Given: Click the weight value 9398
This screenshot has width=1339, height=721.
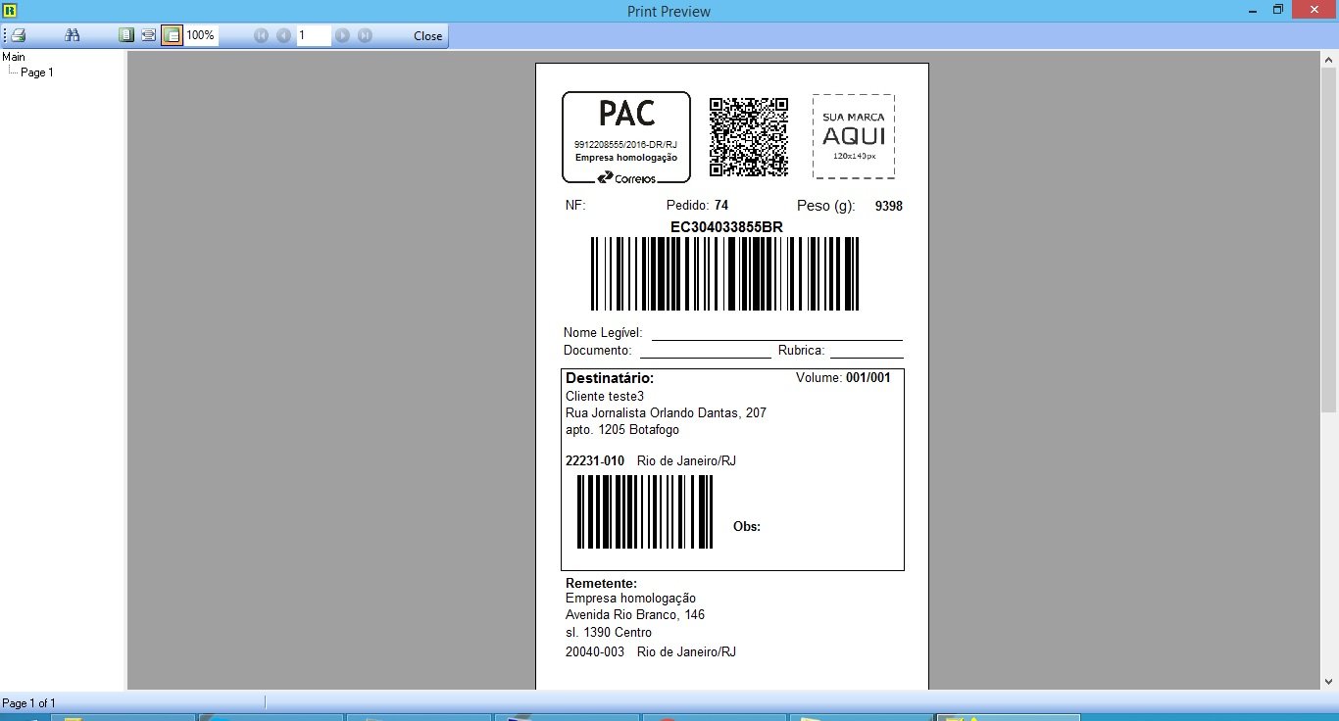Looking at the screenshot, I should point(889,207).
